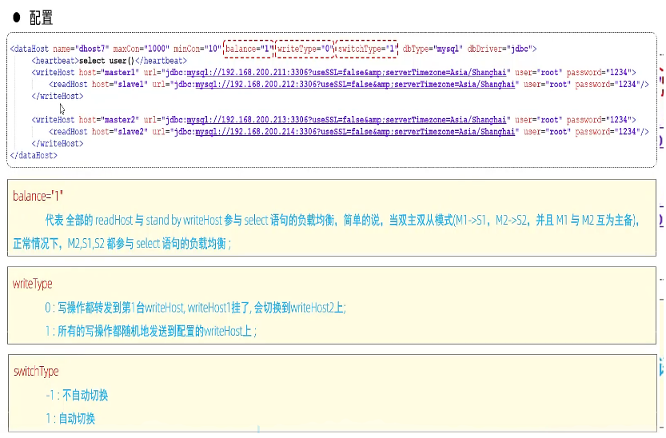Image resolution: width=666 pixels, height=438 pixels.
Task: Click the writeType heading in yellow box
Action: [32, 284]
